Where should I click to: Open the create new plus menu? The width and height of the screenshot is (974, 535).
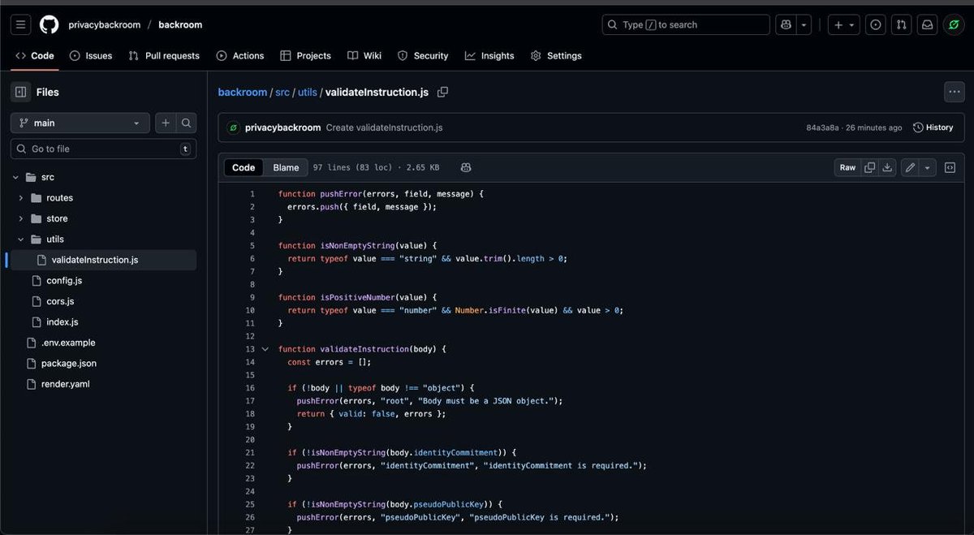(844, 24)
